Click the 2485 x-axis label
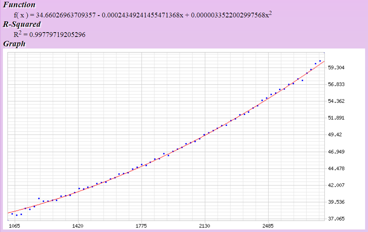 click(x=268, y=226)
